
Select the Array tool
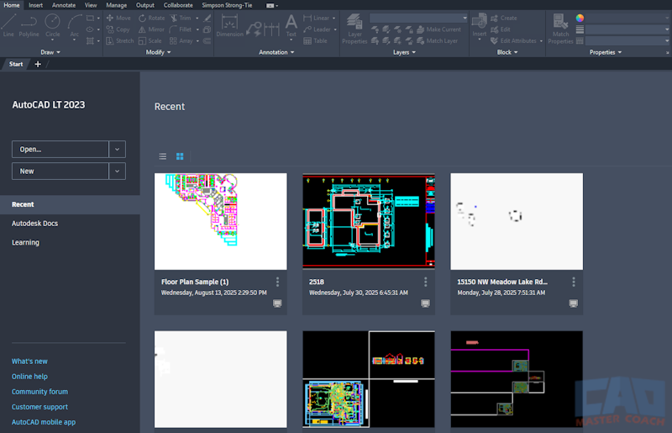[x=181, y=40]
